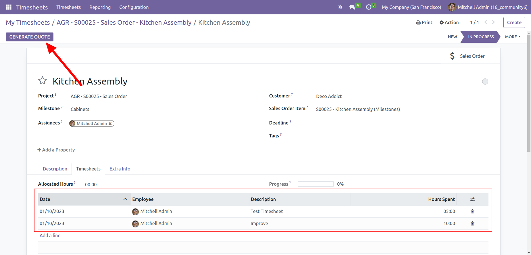The image size is (531, 255).
Task: Click the Allocated Hours field
Action: (x=91, y=185)
